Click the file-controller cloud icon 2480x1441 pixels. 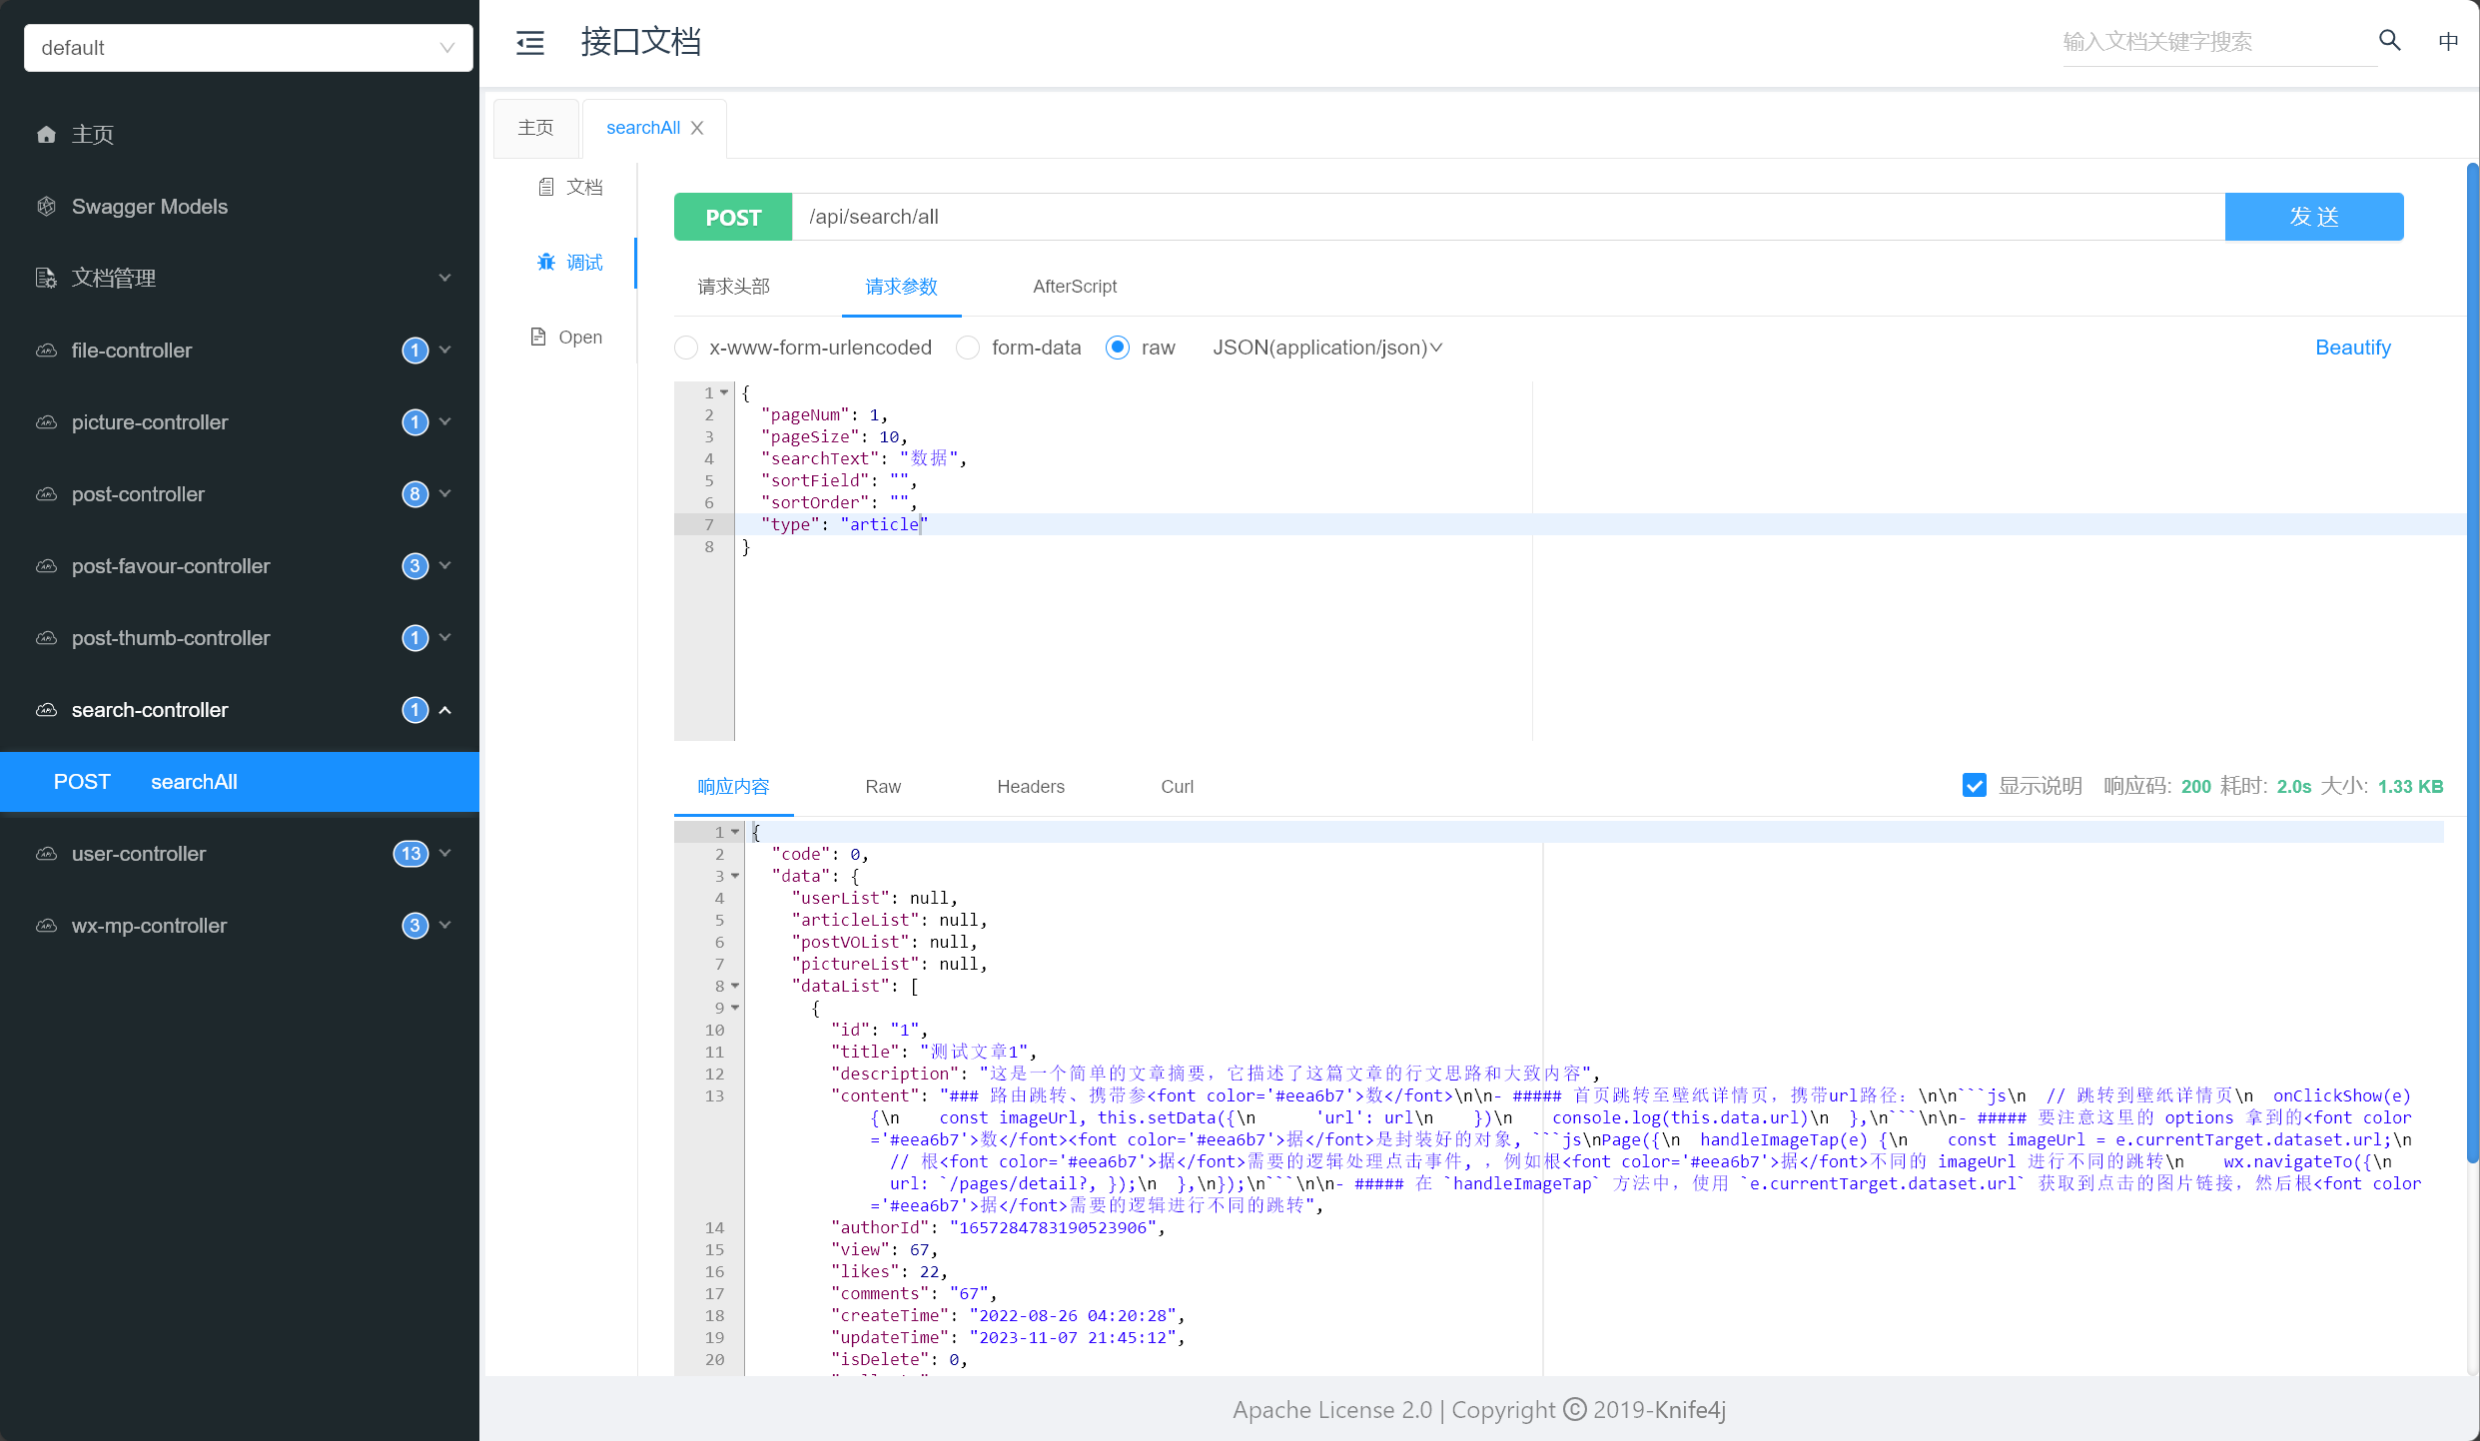click(x=46, y=350)
